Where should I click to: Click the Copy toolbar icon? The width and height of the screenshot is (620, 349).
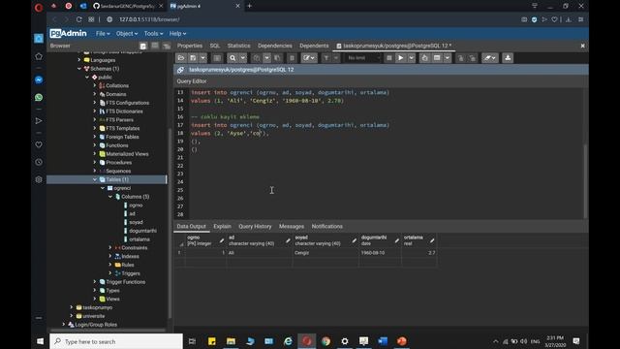tap(257, 58)
